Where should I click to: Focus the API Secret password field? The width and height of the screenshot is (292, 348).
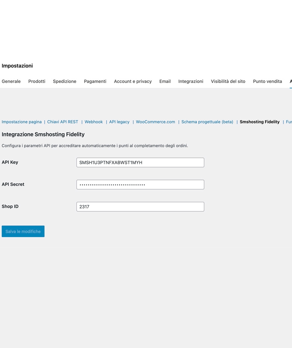pos(140,184)
